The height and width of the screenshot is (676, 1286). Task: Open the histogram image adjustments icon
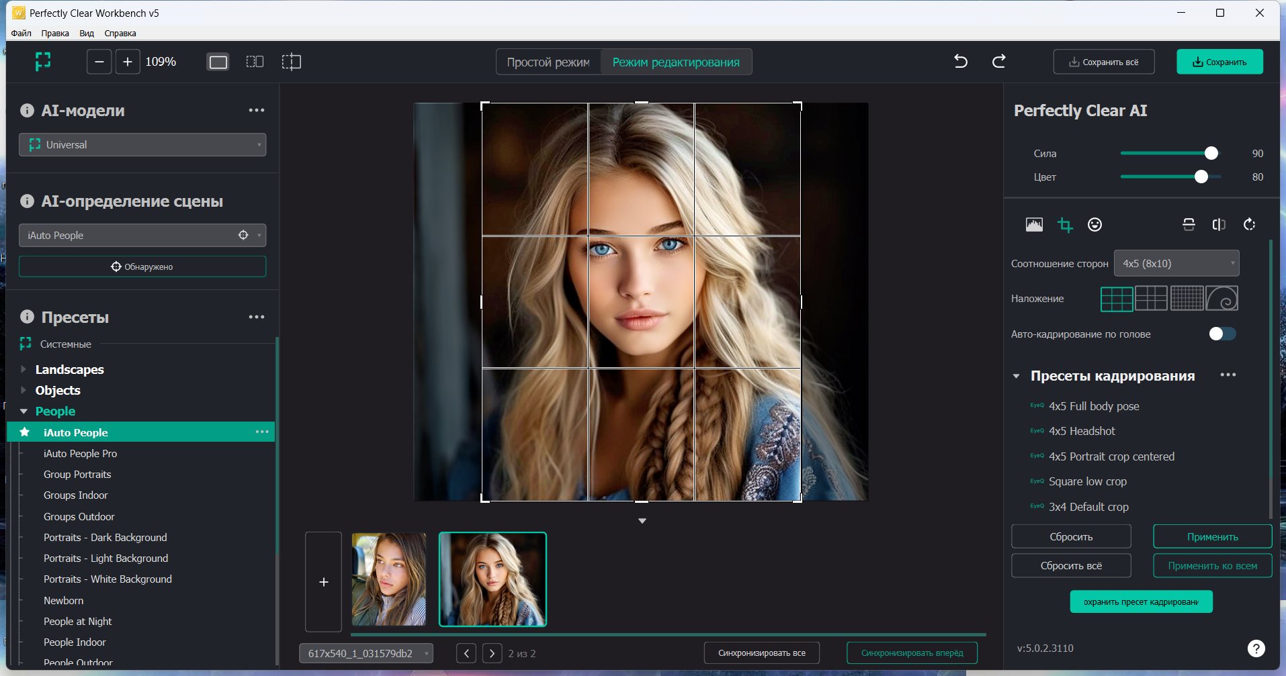coord(1034,225)
